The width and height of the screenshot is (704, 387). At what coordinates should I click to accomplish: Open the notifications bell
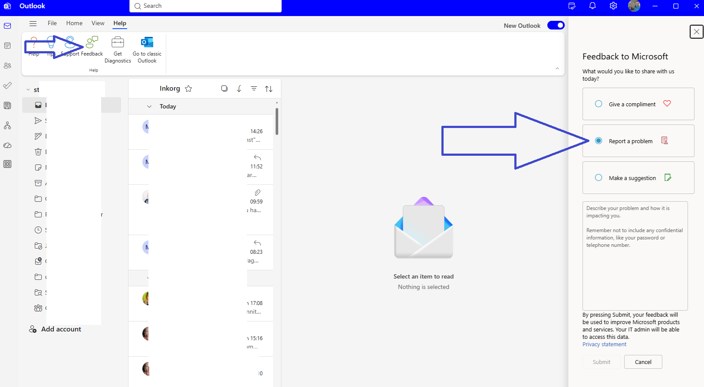(592, 6)
